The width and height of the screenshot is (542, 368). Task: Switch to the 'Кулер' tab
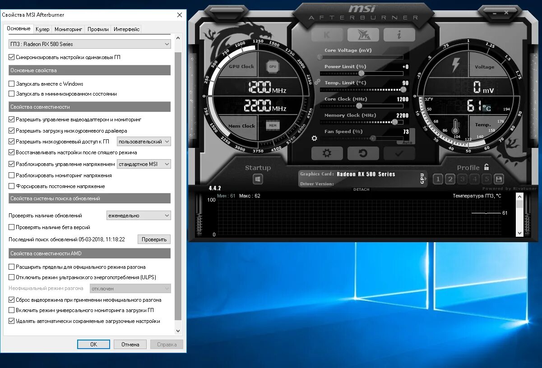click(x=42, y=29)
